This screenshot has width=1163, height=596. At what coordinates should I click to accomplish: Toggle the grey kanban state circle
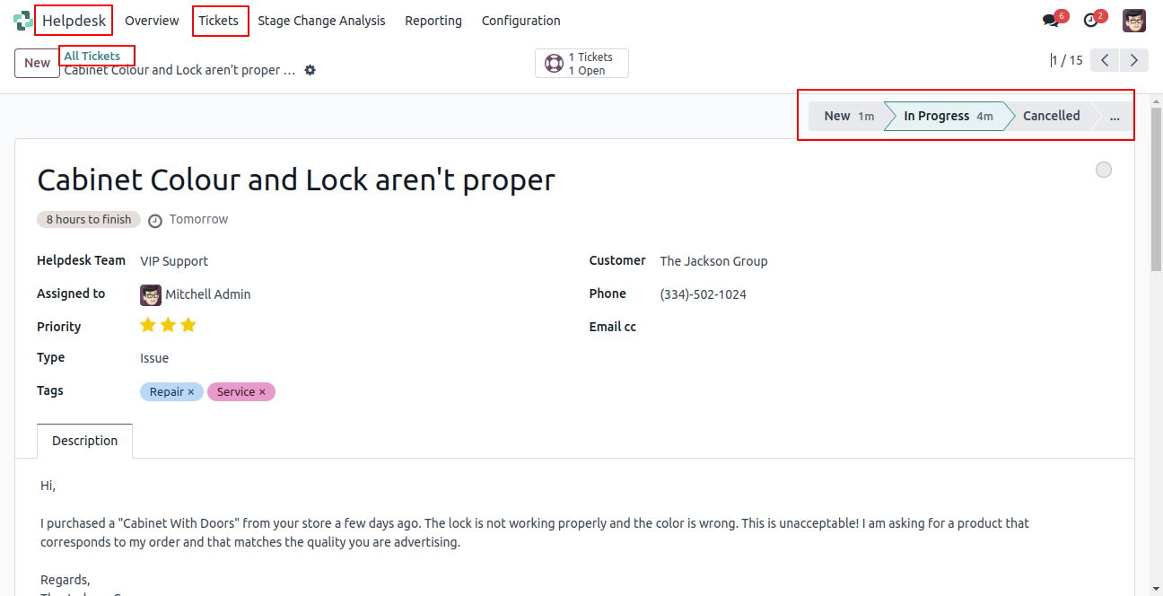(x=1104, y=170)
